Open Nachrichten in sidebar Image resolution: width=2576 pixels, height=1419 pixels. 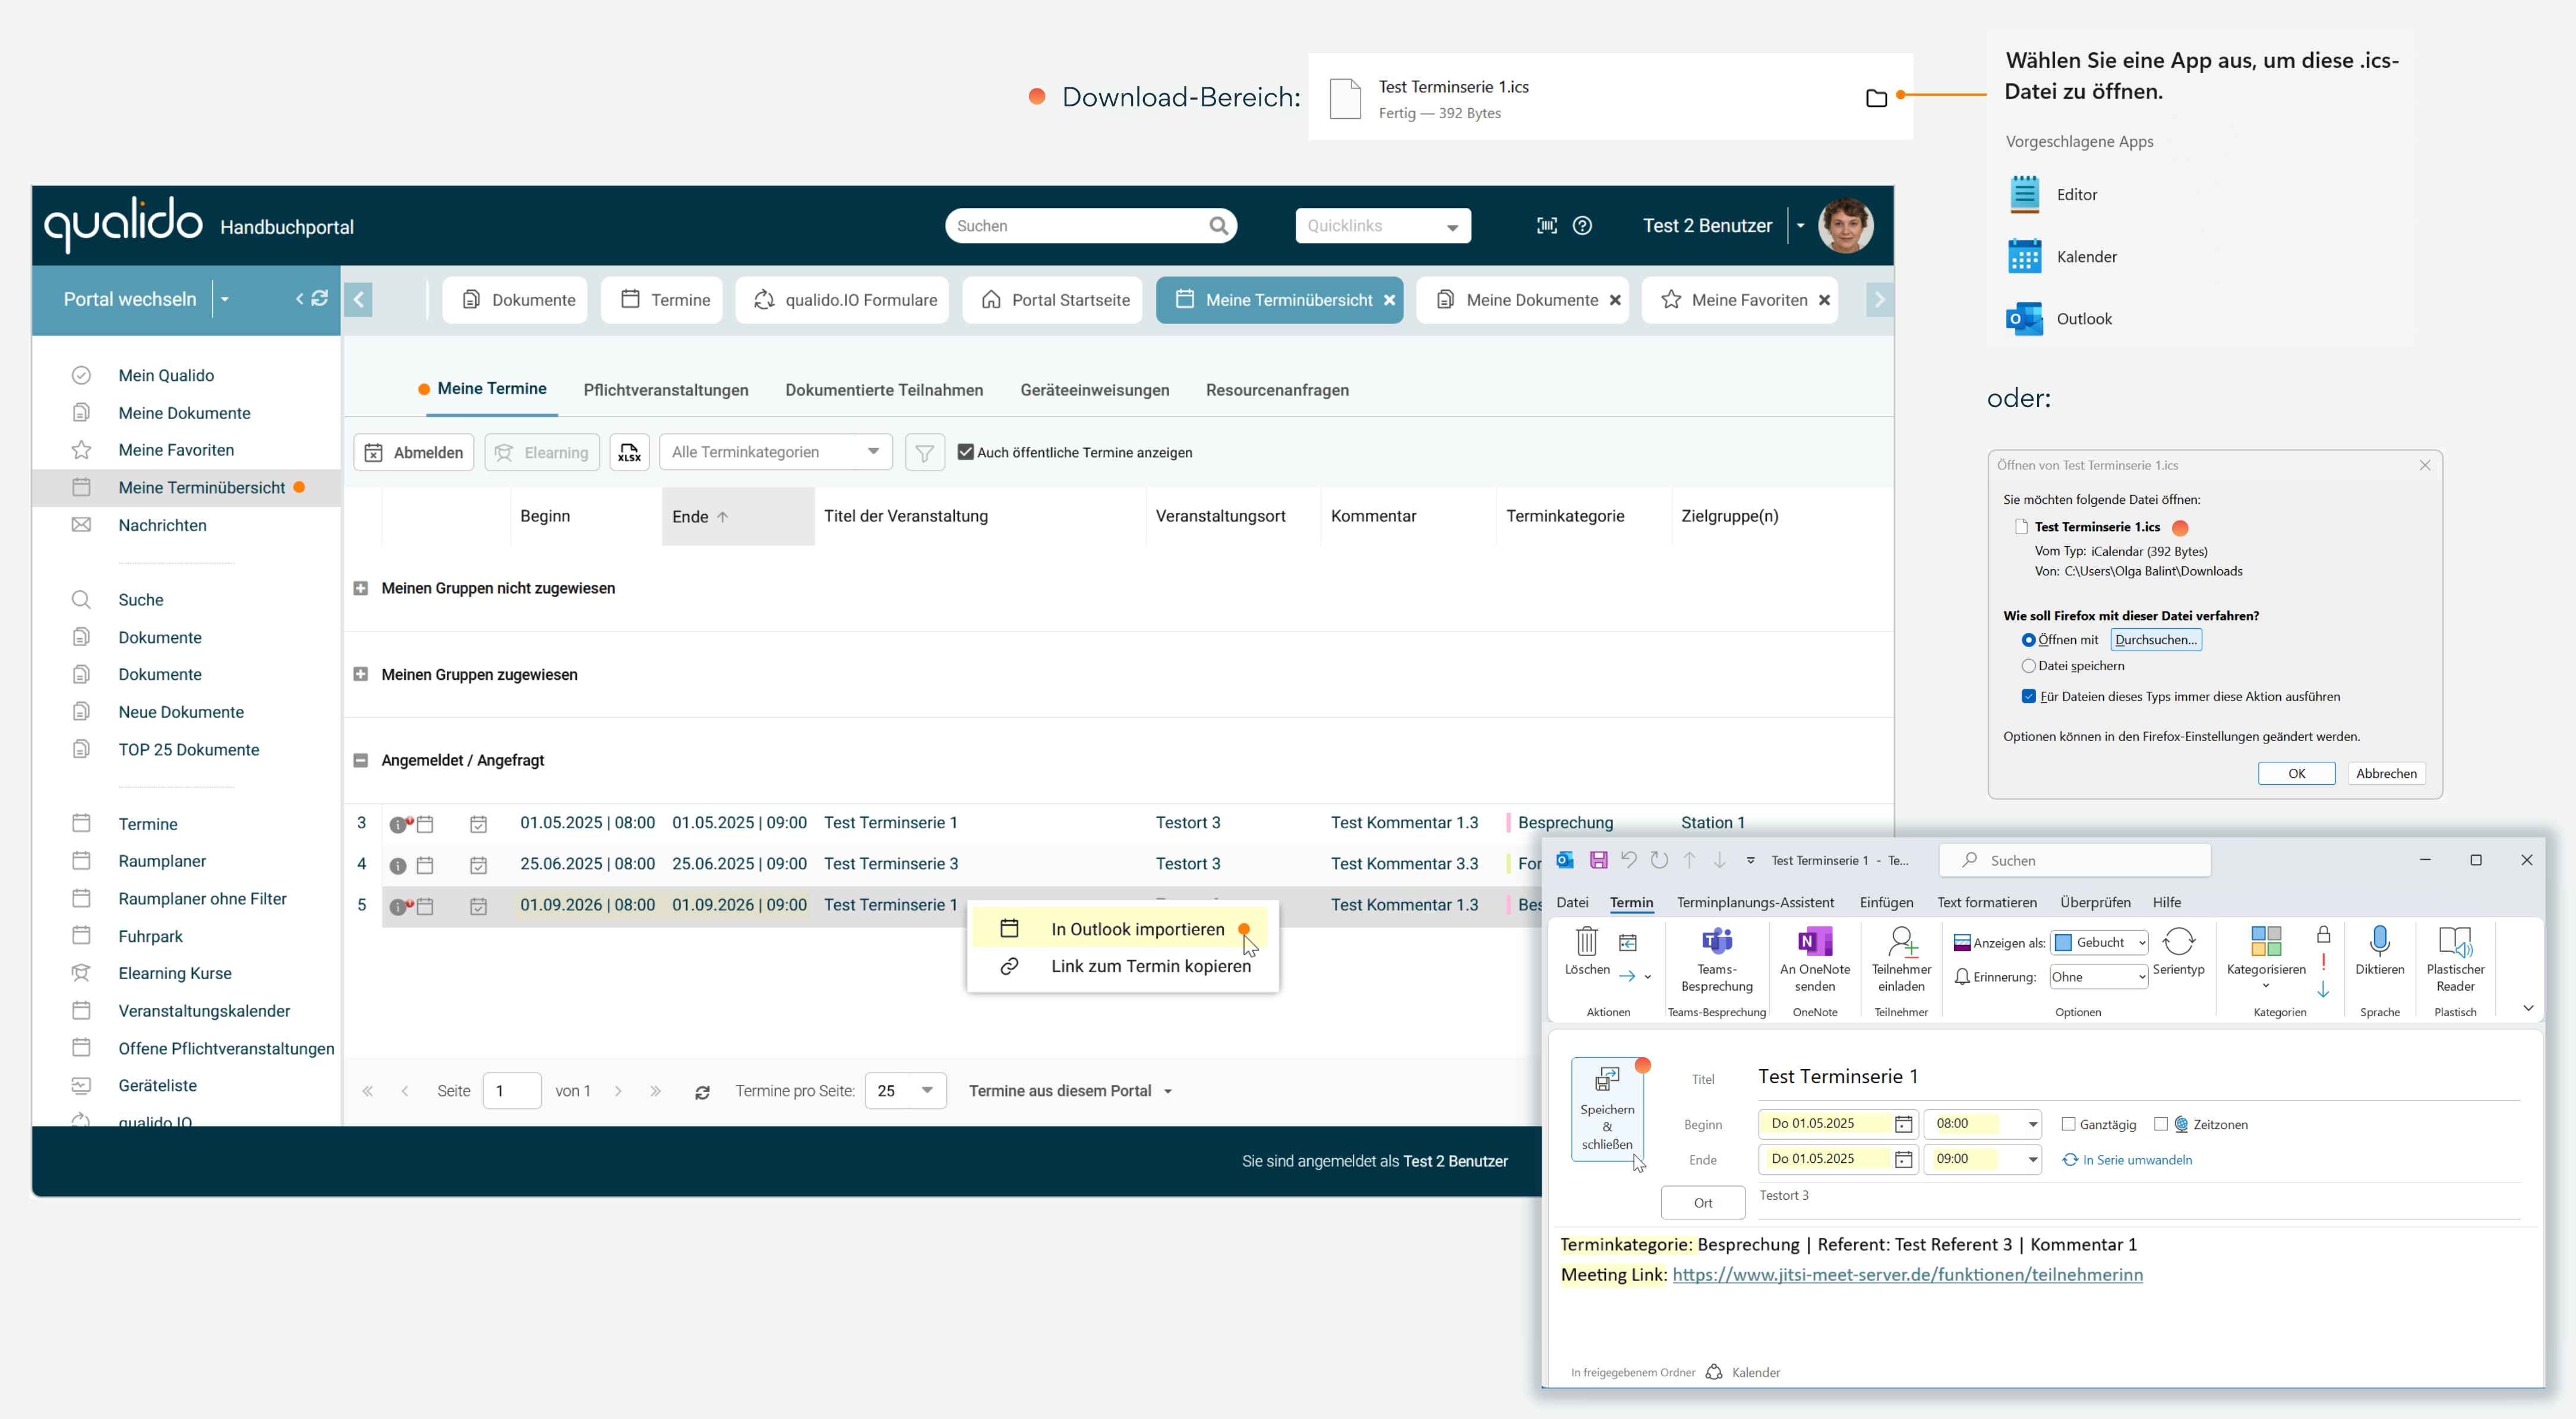click(162, 525)
